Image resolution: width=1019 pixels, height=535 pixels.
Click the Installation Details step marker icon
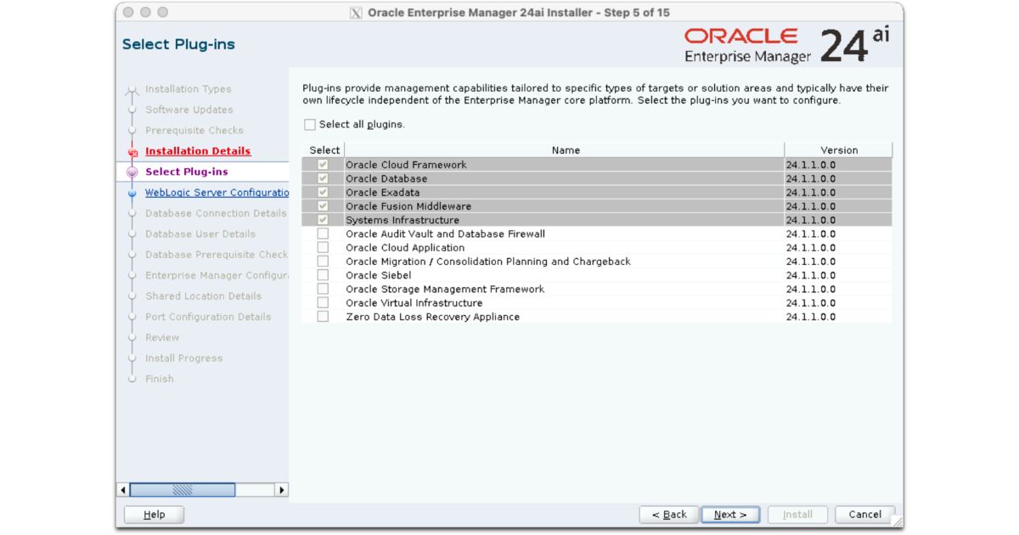[132, 152]
